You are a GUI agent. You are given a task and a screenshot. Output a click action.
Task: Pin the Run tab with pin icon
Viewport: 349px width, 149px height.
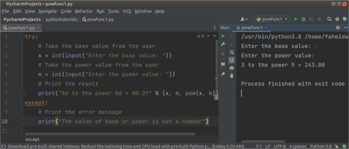pos(223,74)
